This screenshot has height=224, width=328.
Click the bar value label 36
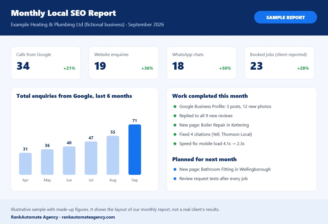(x=47, y=146)
